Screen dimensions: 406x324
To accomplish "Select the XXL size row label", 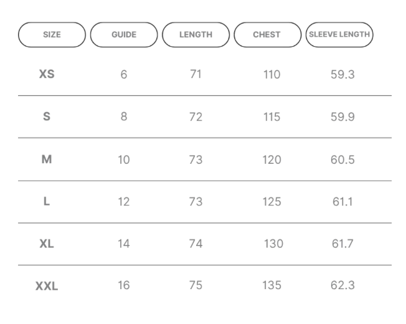I will click(47, 286).
